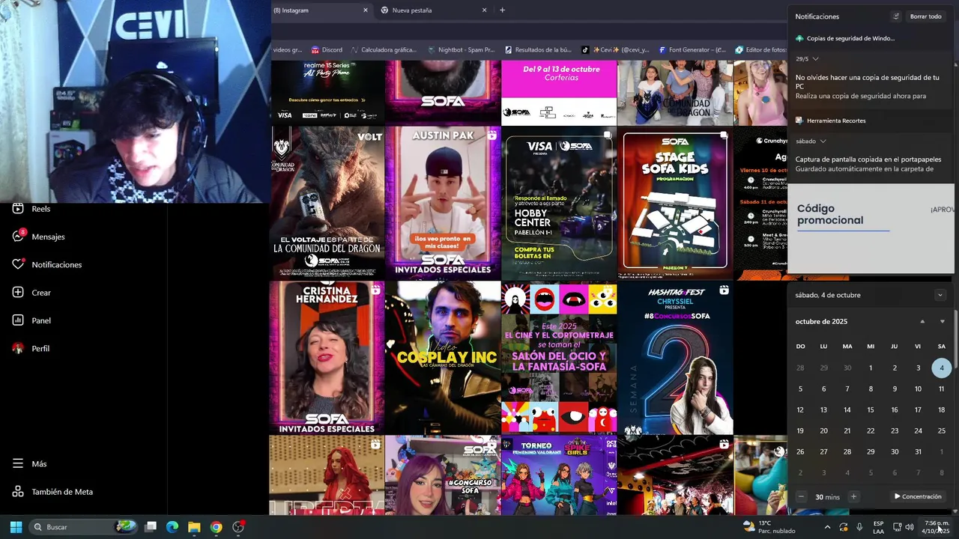Collapse the 29/5 notification group

pyautogui.click(x=815, y=58)
